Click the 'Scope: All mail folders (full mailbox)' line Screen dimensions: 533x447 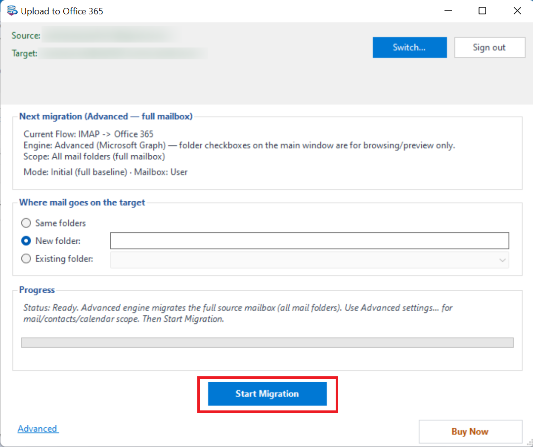click(94, 156)
